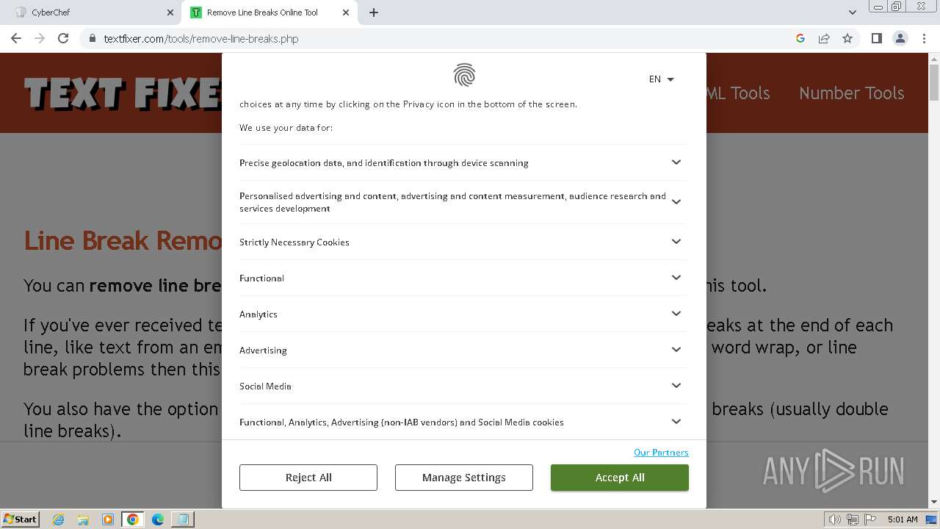This screenshot has height=529, width=940.
Task: Open Internet Explorer from taskbar
Action: (59, 519)
